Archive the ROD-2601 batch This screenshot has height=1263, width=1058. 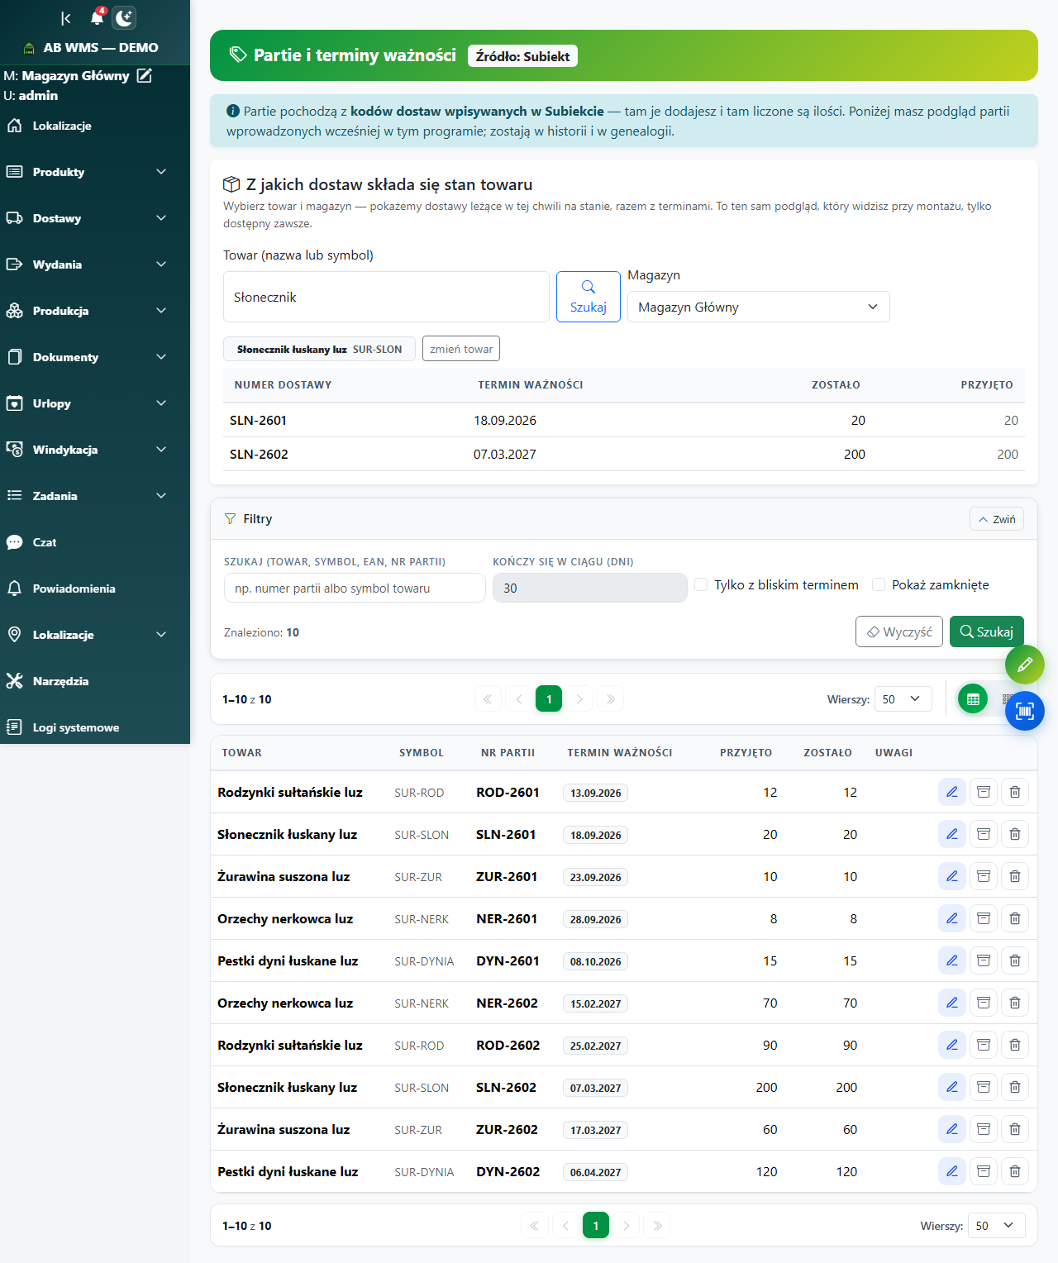(x=984, y=792)
